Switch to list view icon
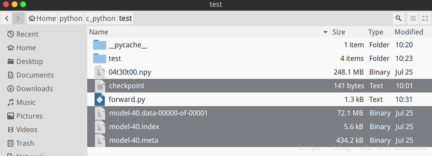The width and height of the screenshot is (432, 156). click(x=413, y=18)
